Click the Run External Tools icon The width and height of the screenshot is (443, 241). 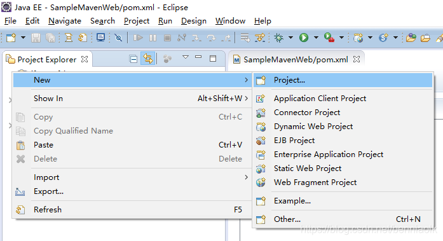click(x=329, y=38)
